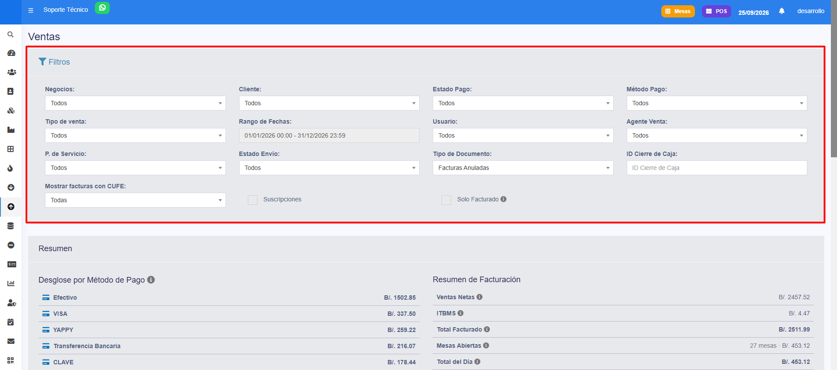The image size is (837, 370).
Task: Focus the ID Cierre de Caja input
Action: point(717,168)
